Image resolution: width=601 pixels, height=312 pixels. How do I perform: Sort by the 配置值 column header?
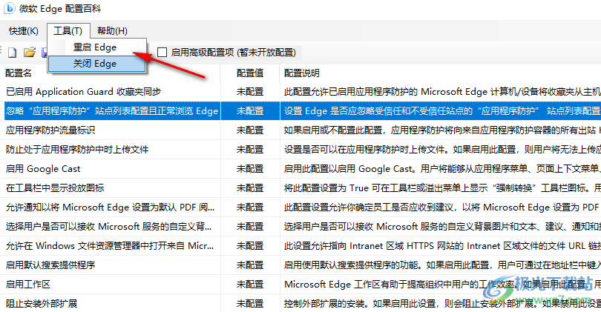[250, 73]
